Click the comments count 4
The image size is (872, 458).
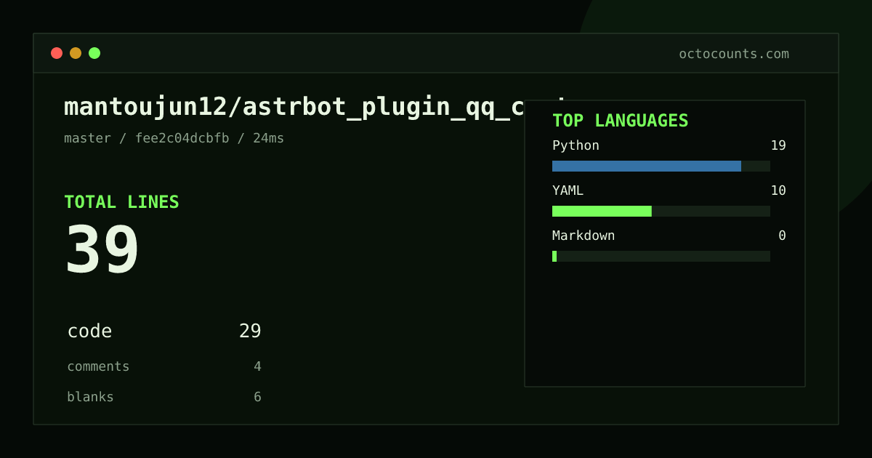pos(257,366)
